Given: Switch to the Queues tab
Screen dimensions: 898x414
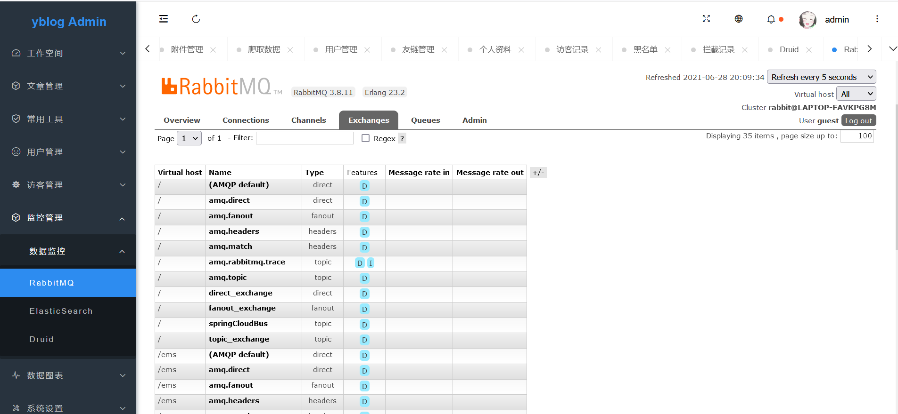Looking at the screenshot, I should coord(426,120).
